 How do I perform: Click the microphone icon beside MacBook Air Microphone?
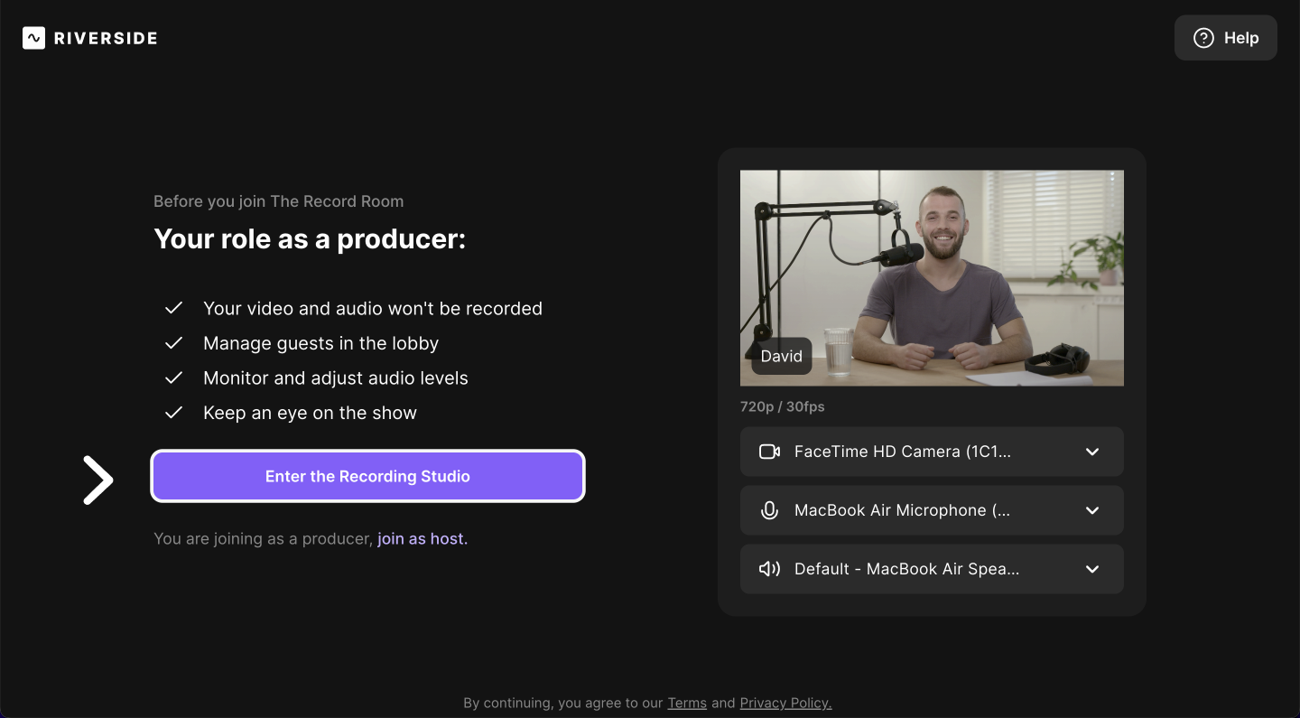[x=769, y=510]
